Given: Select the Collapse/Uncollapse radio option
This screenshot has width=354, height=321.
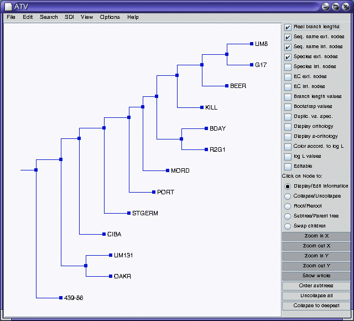Looking at the screenshot, I should pyautogui.click(x=288, y=196).
